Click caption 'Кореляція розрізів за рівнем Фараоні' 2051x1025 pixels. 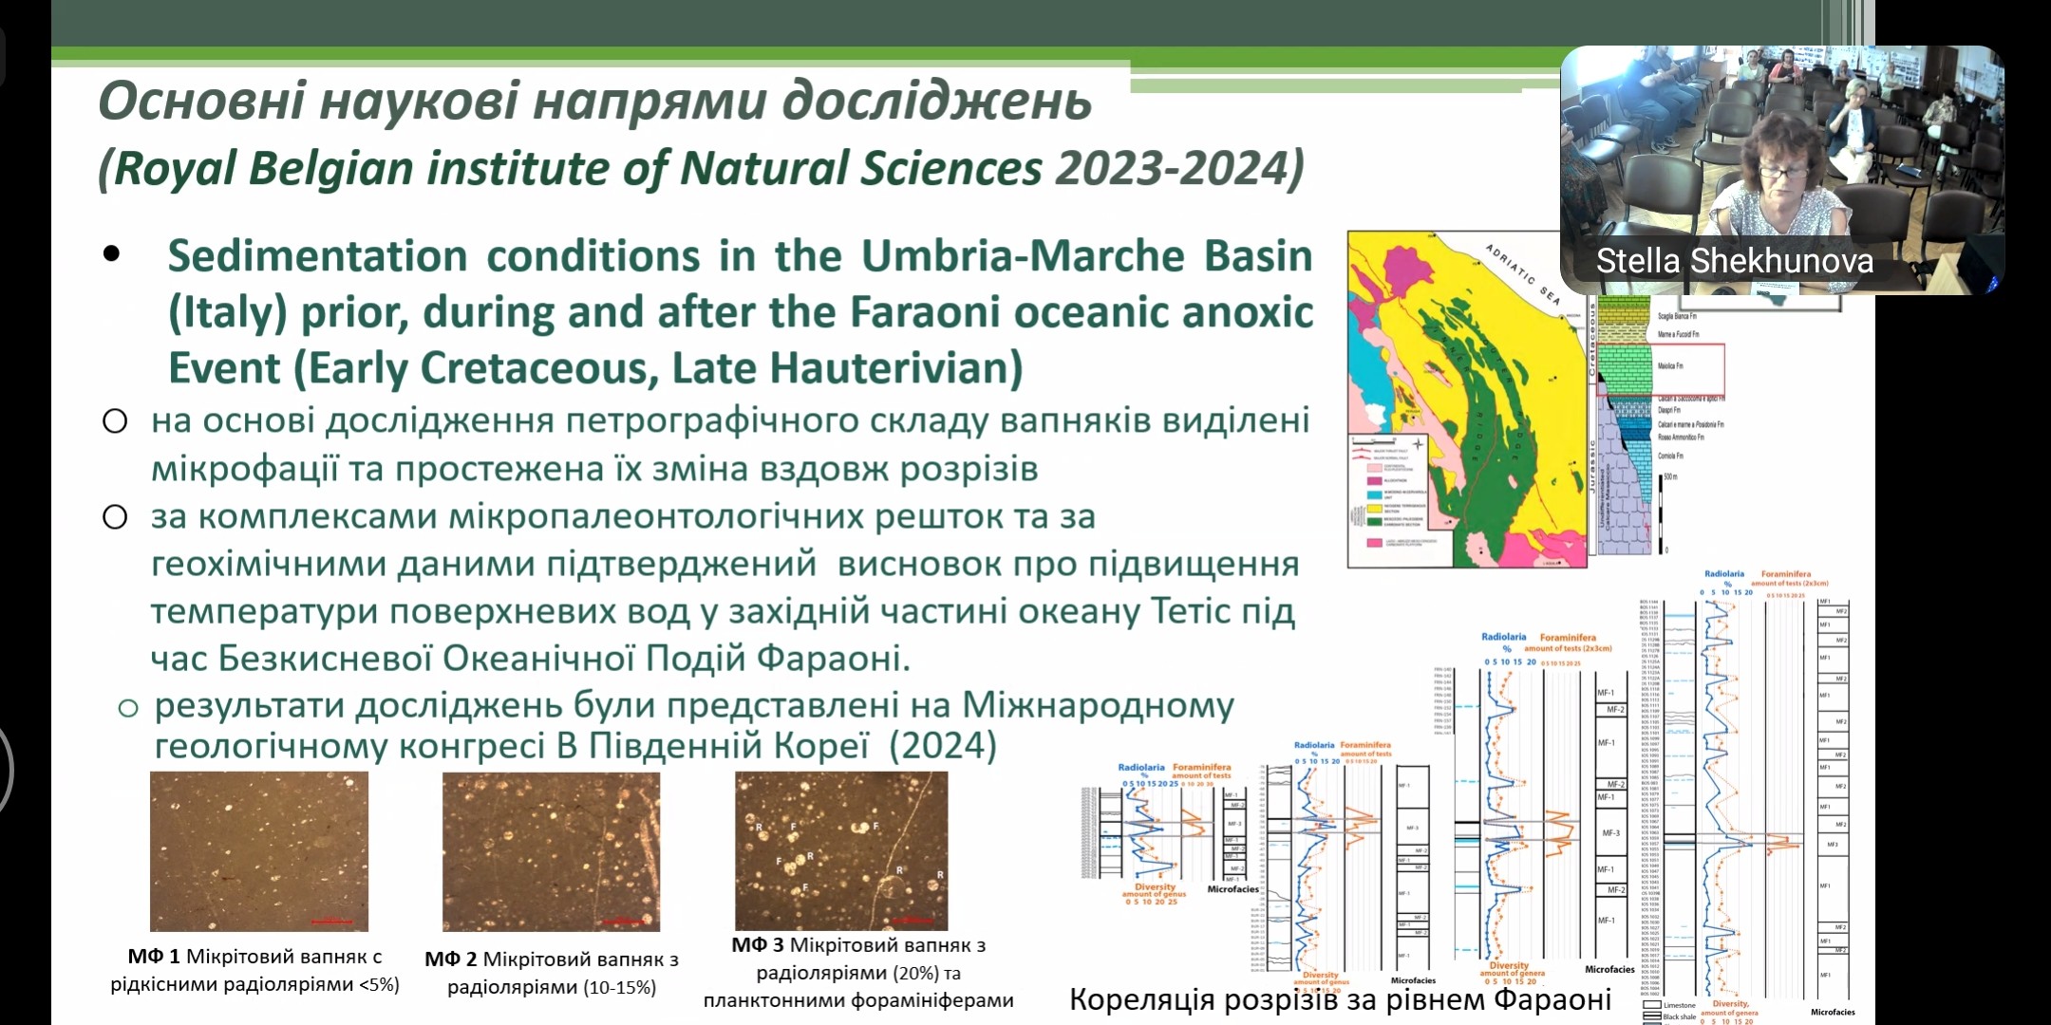tap(1340, 999)
